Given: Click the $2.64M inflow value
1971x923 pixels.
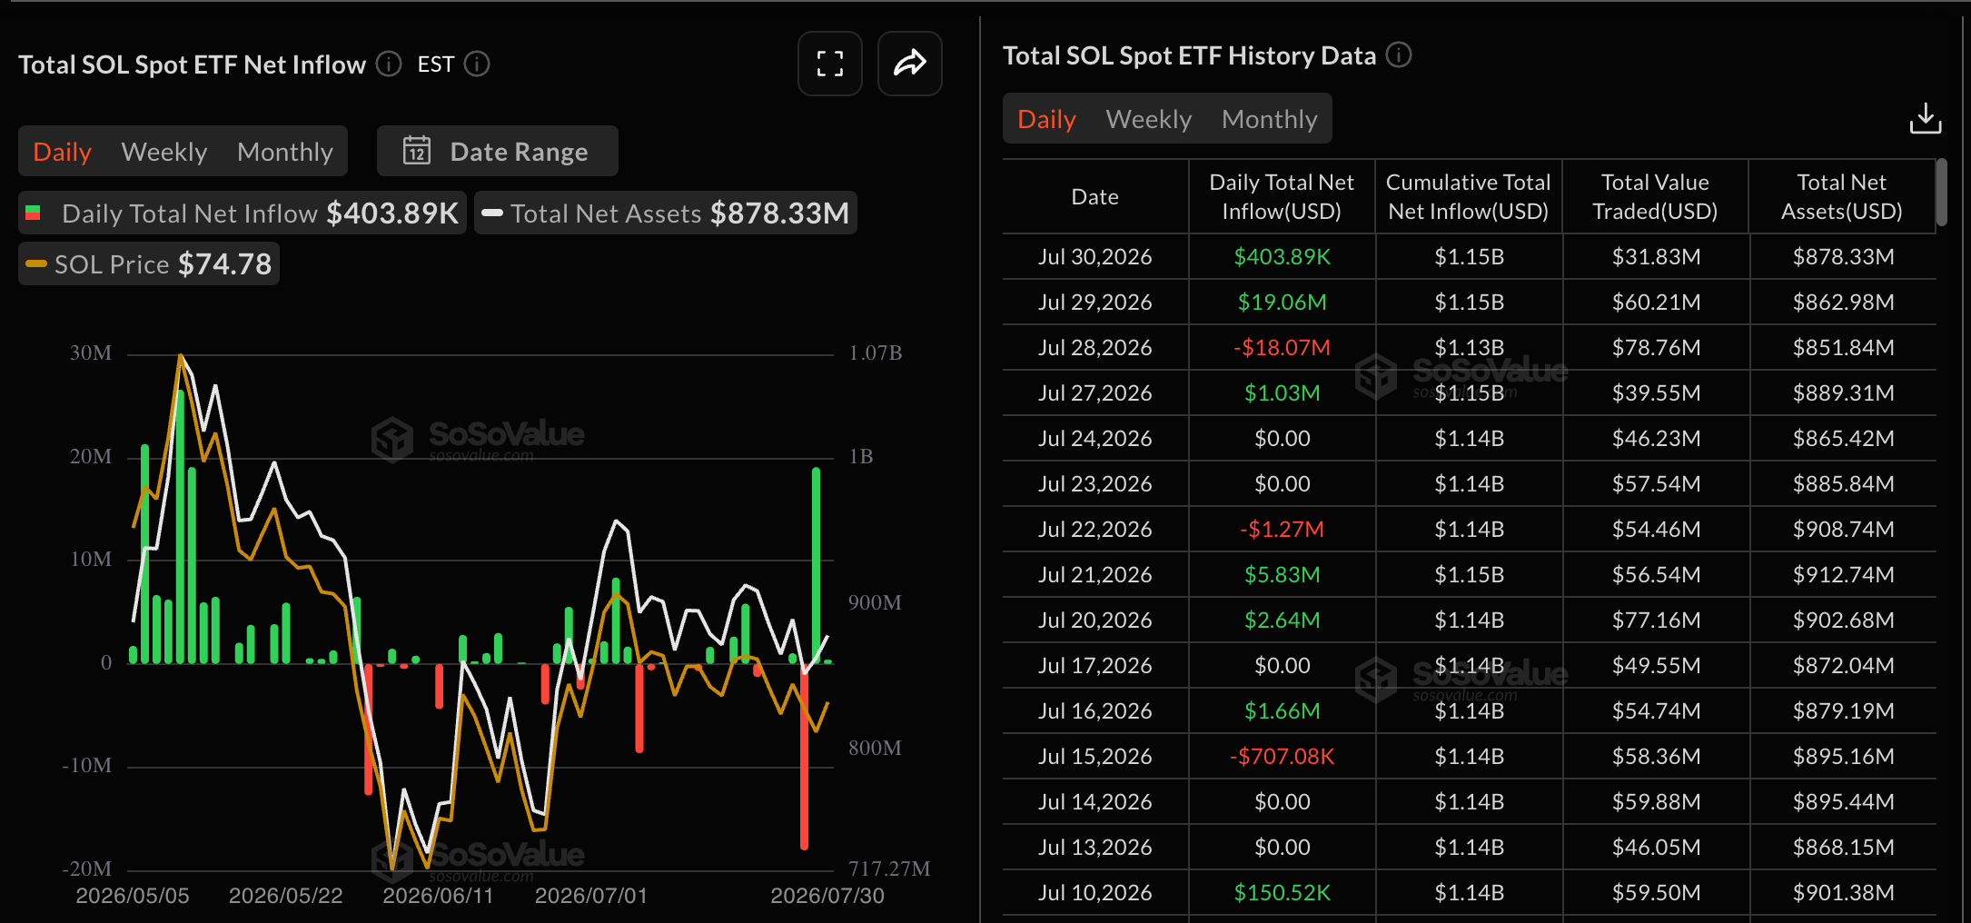Looking at the screenshot, I should 1282,620.
